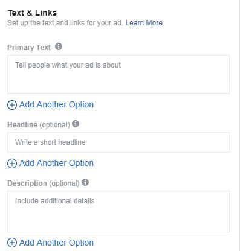The height and width of the screenshot is (251, 240).
Task: Click 'Set up the text and links' subtitle
Action: pyautogui.click(x=65, y=23)
